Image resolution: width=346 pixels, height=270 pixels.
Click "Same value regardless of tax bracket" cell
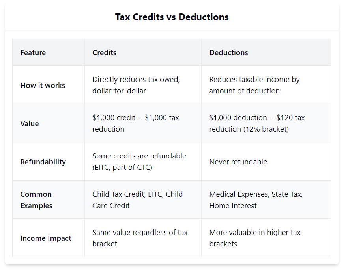pos(140,238)
